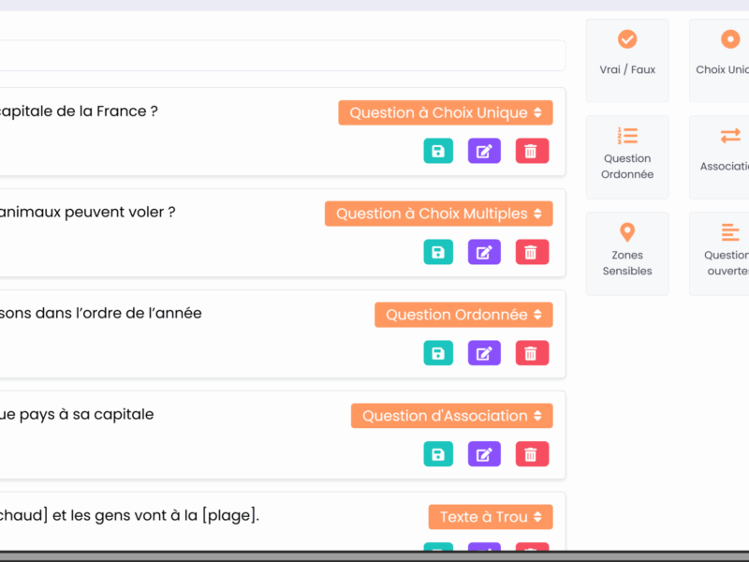
Task: Open the Texte à Trou type dropdown
Action: [x=490, y=516]
